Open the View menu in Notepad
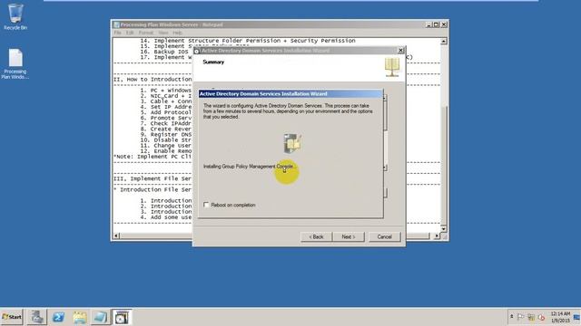The height and width of the screenshot is (326, 581). tap(163, 33)
